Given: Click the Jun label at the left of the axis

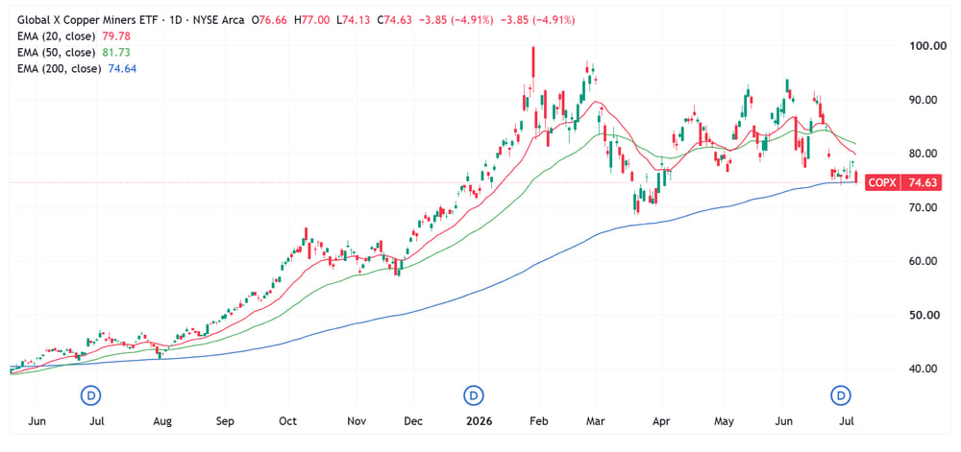Looking at the screenshot, I should tap(37, 421).
